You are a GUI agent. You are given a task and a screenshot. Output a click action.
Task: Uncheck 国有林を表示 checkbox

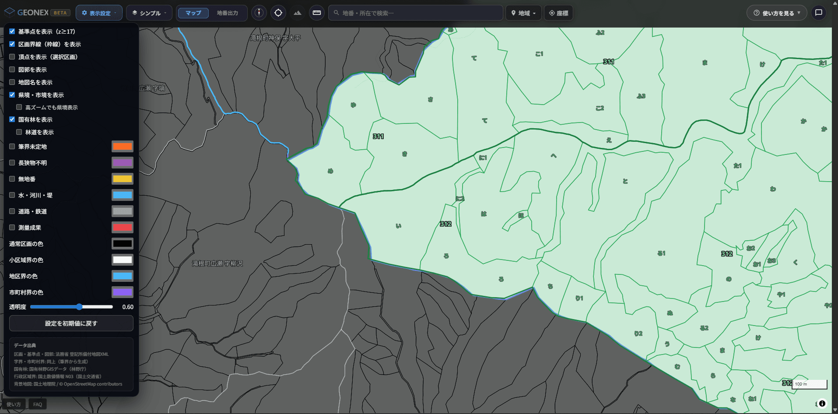point(12,119)
